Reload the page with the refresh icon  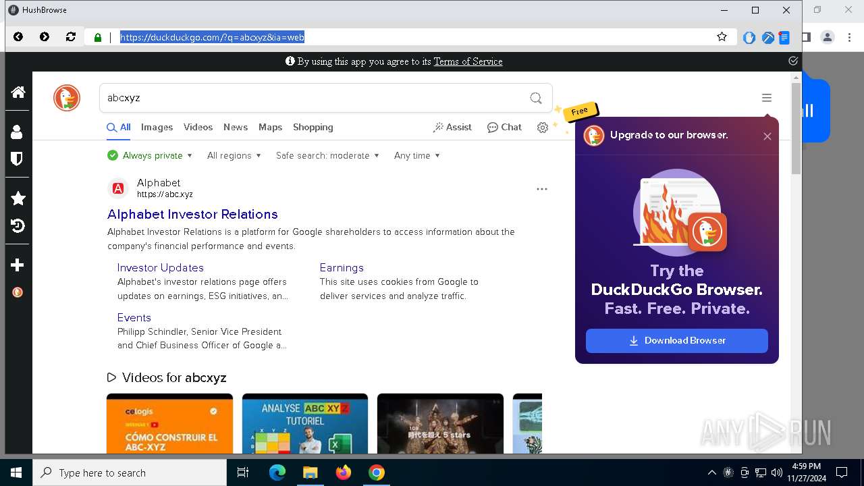(71, 37)
